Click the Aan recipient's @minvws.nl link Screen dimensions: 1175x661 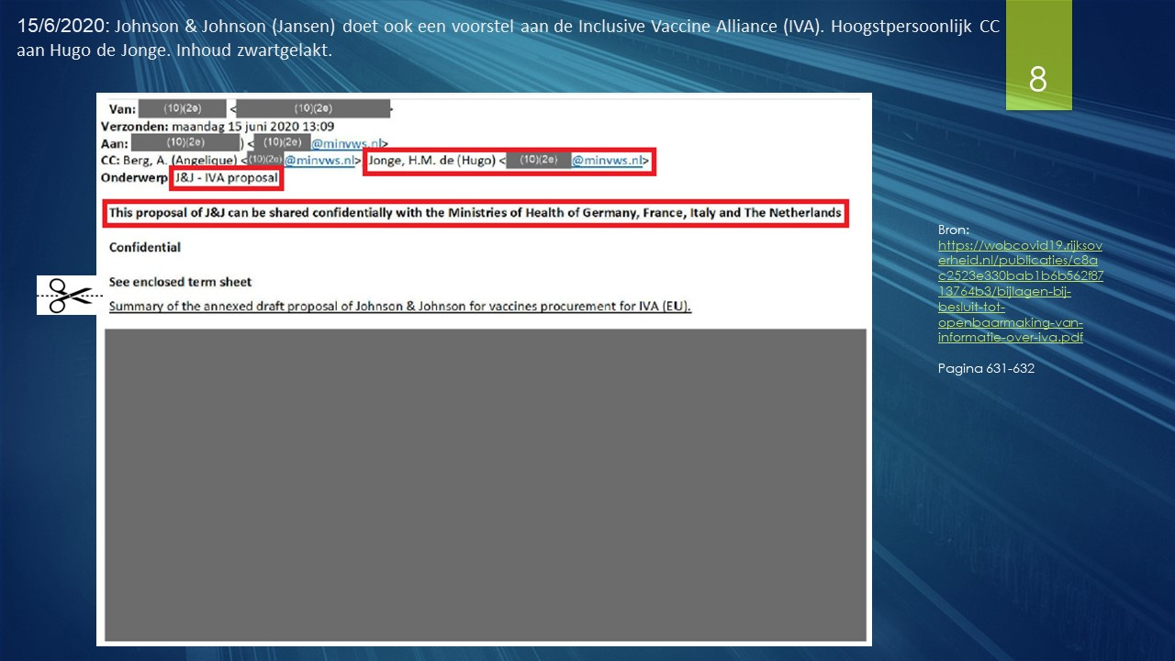point(347,144)
